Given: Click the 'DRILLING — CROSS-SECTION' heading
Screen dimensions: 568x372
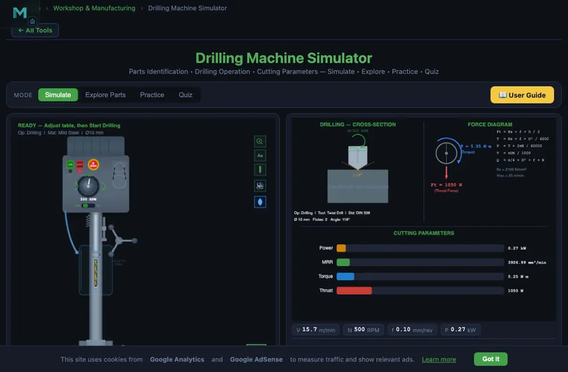Looking at the screenshot, I should click(x=358, y=124).
